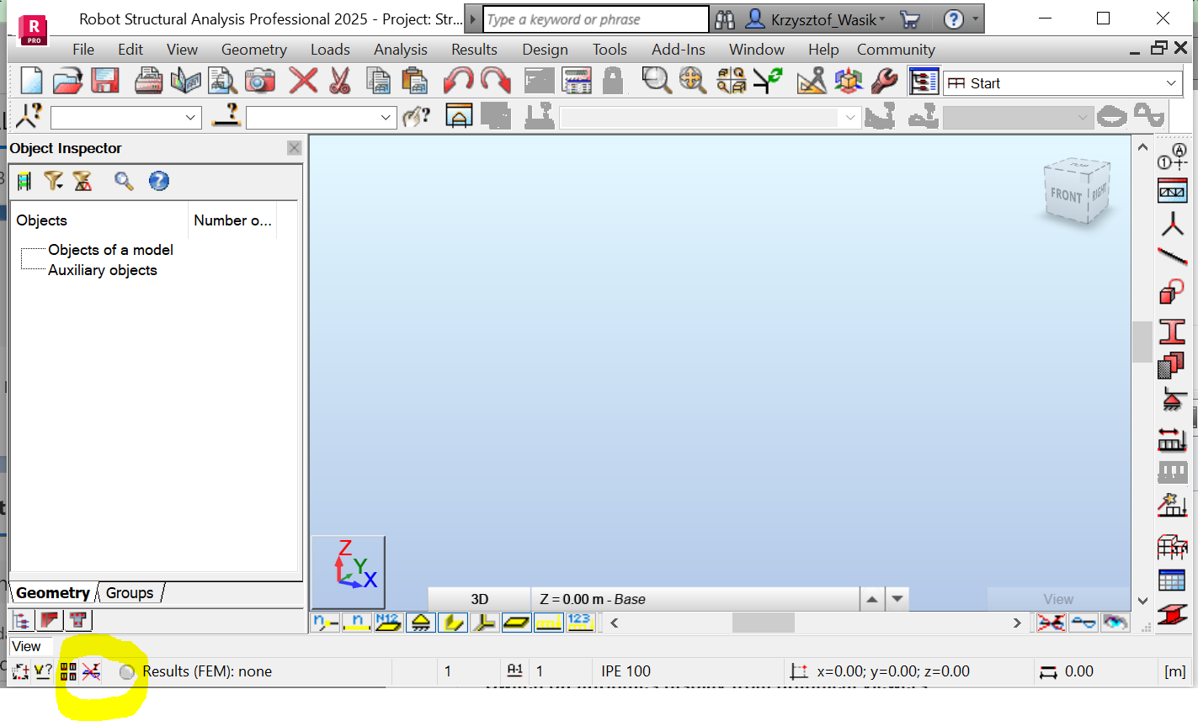Screen dimensions: 1198x721
Task: Expand the Objects of a model tree item
Action: point(110,250)
